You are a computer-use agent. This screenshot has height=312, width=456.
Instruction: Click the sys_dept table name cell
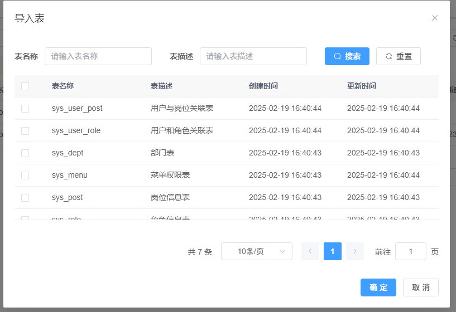(x=68, y=153)
